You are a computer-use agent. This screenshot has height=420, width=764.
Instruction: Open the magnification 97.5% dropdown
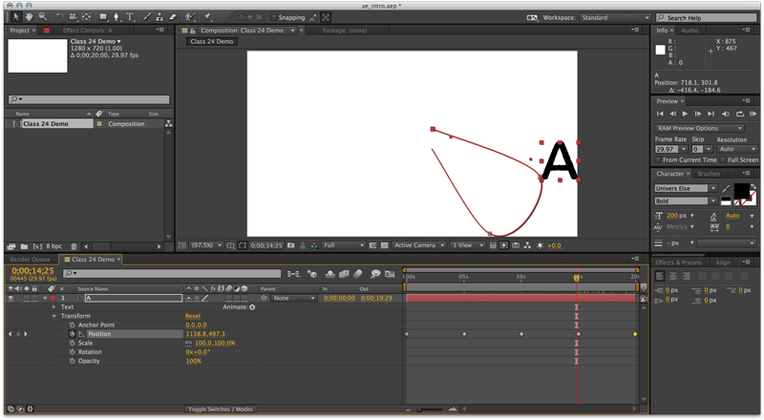pos(206,245)
